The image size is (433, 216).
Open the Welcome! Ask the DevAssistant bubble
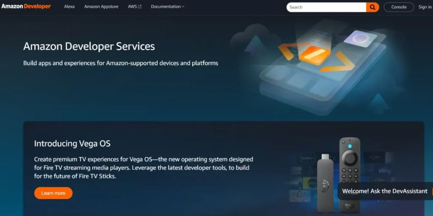coord(384,191)
